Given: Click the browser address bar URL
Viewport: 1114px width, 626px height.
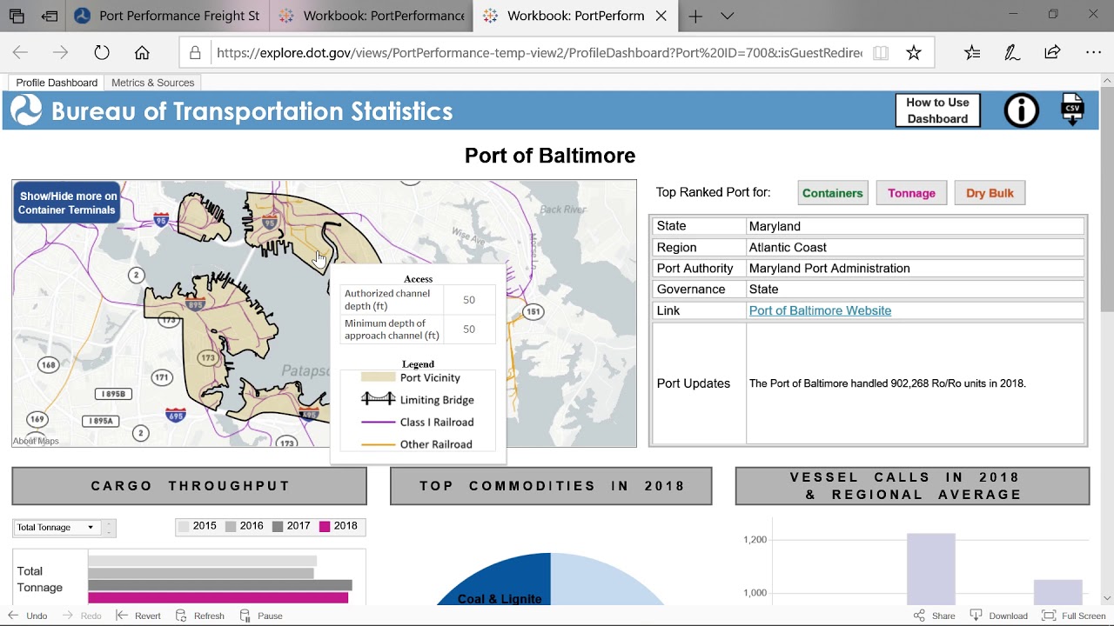Looking at the screenshot, I should tap(540, 53).
